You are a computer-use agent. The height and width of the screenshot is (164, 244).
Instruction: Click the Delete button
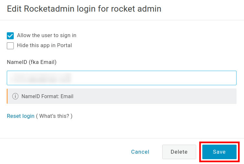coord(179,152)
